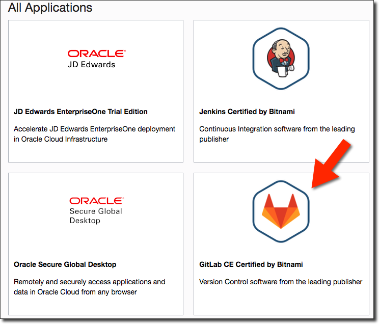Open GitLab CE Certified by Bitnami title
Viewport: 379px width, 324px height.
click(x=251, y=264)
